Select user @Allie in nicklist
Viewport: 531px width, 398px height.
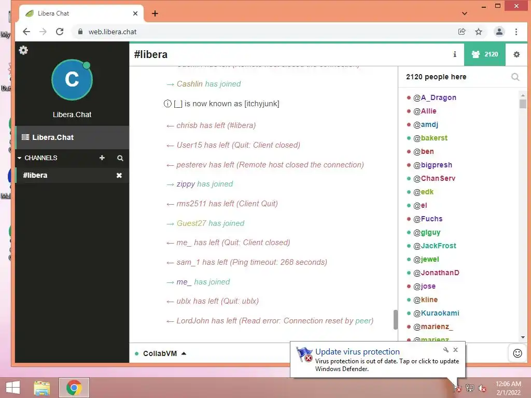click(425, 111)
